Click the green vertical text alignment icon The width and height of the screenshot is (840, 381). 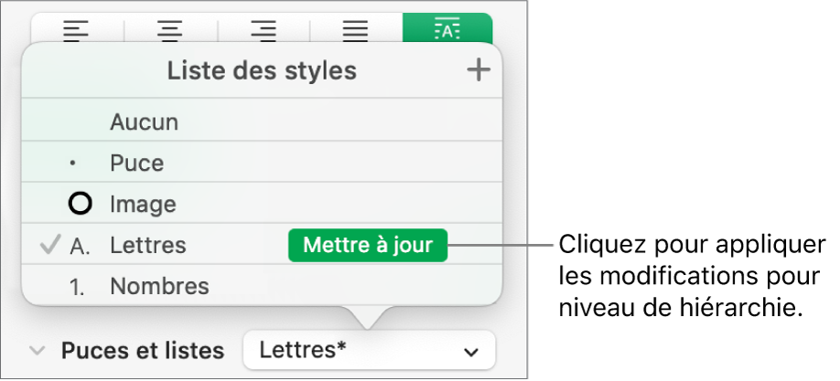pos(447,28)
